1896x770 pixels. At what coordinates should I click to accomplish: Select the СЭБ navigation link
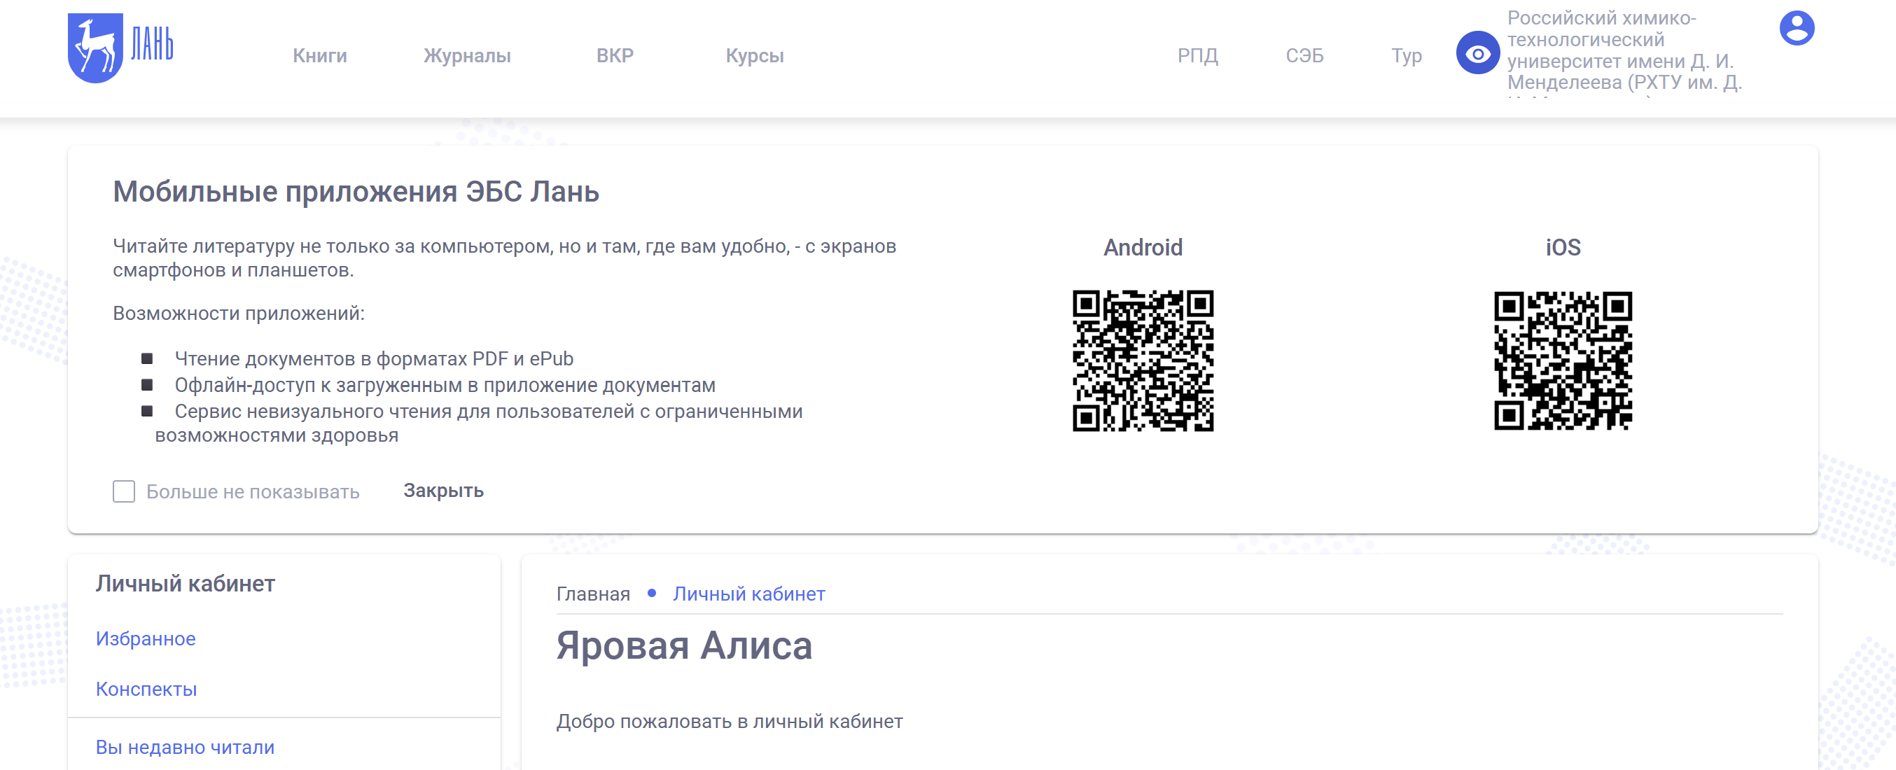click(1304, 56)
